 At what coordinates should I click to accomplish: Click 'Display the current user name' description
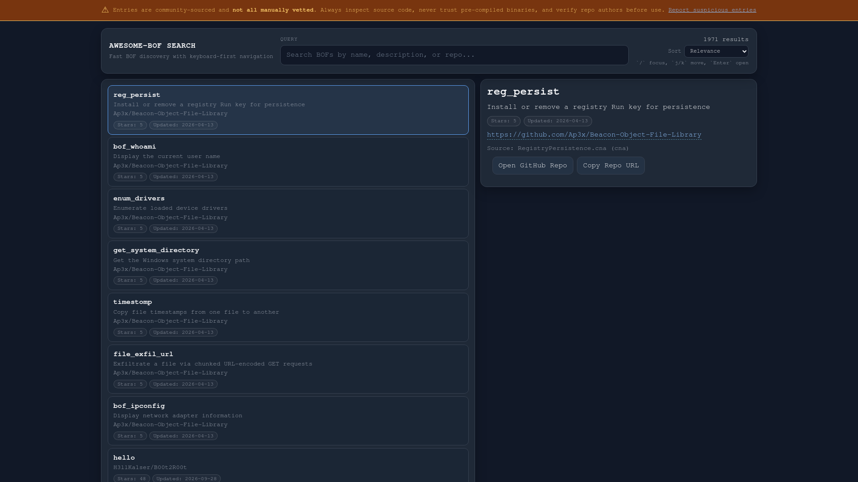pos(167,156)
